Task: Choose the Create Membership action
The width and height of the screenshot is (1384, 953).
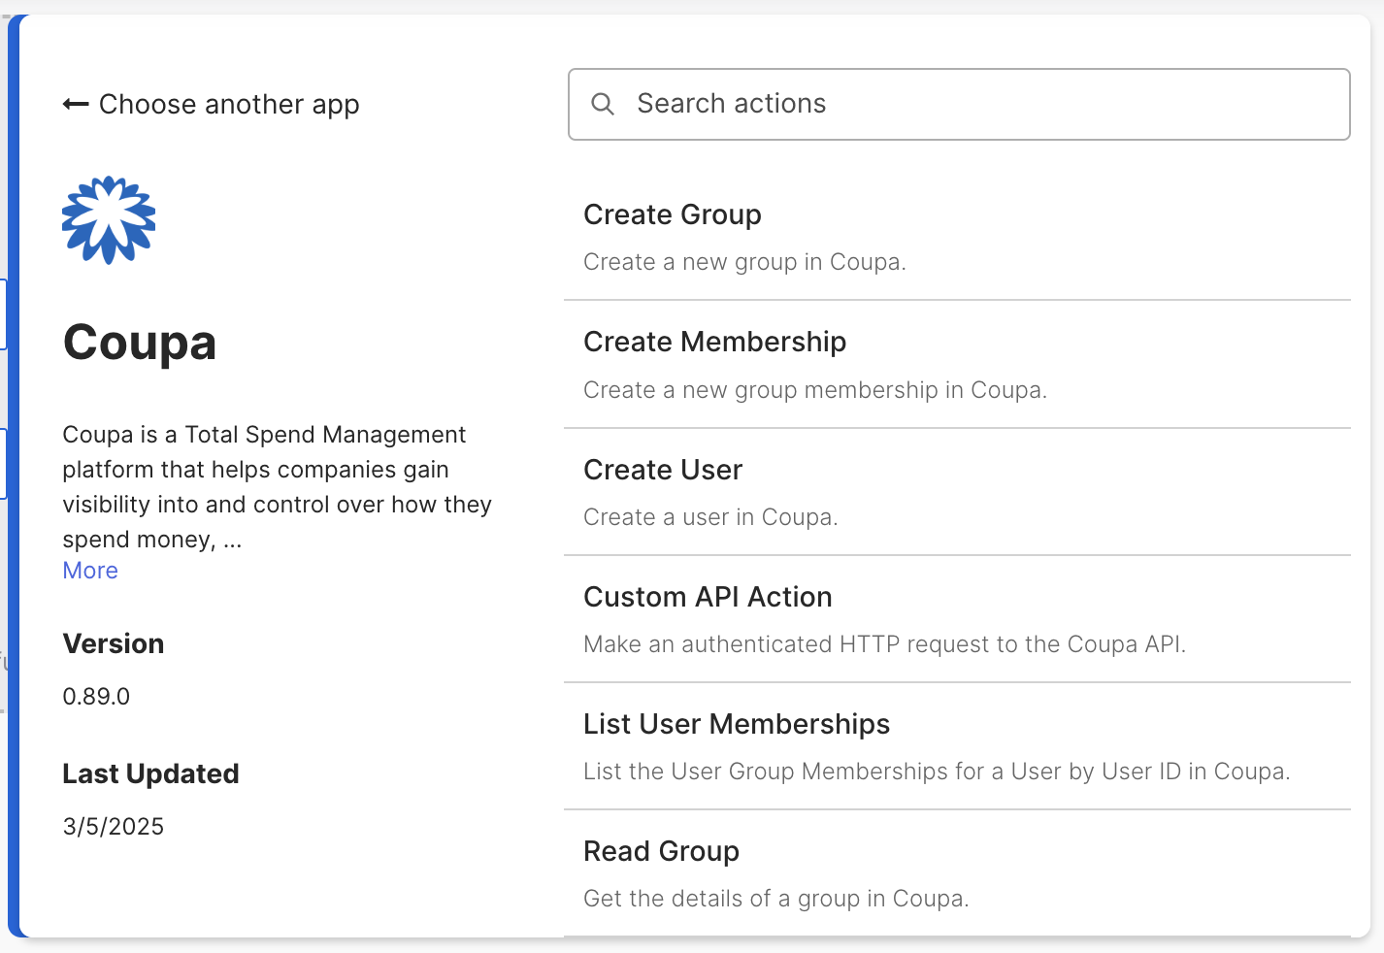Action: tap(714, 342)
